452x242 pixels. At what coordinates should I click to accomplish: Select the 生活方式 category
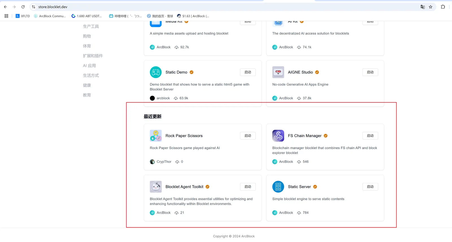91,75
